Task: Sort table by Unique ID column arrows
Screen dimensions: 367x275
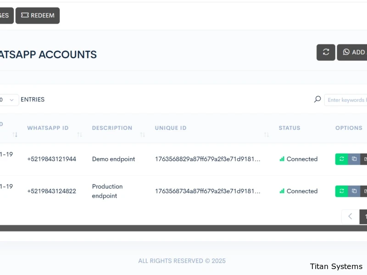Action: [x=266, y=134]
